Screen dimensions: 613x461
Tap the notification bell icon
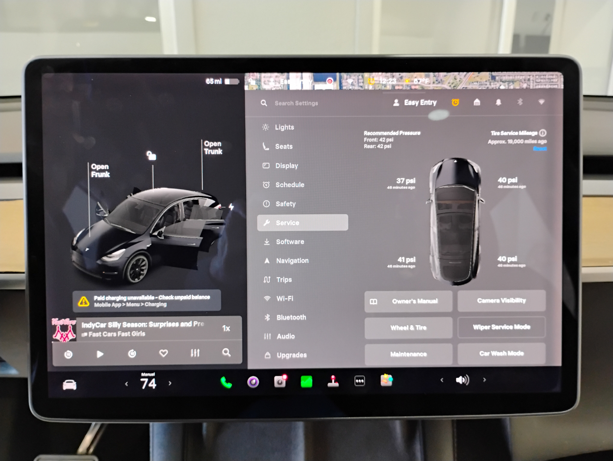(499, 102)
